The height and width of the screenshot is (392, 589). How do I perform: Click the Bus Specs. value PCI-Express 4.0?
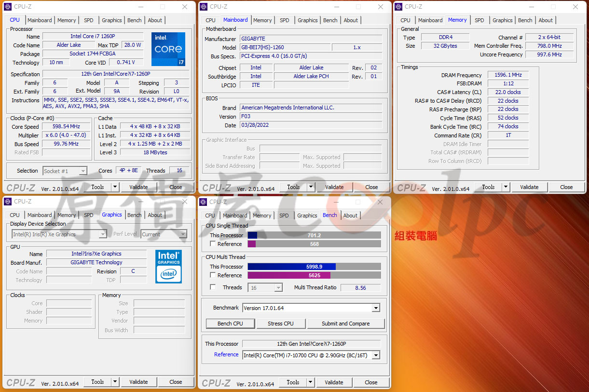311,56
